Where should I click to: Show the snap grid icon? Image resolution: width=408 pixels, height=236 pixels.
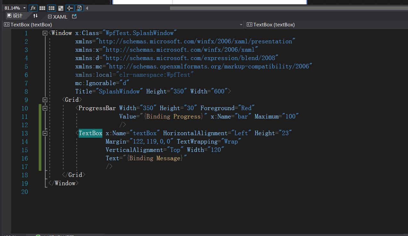pyautogui.click(x=42, y=8)
